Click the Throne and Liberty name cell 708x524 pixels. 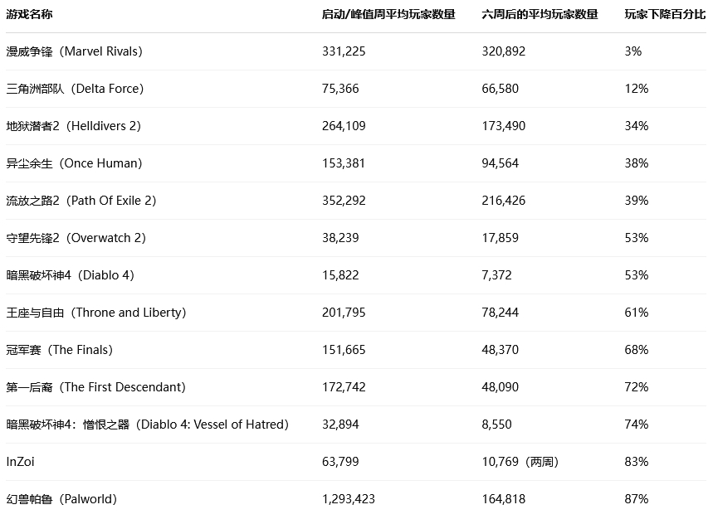click(95, 313)
